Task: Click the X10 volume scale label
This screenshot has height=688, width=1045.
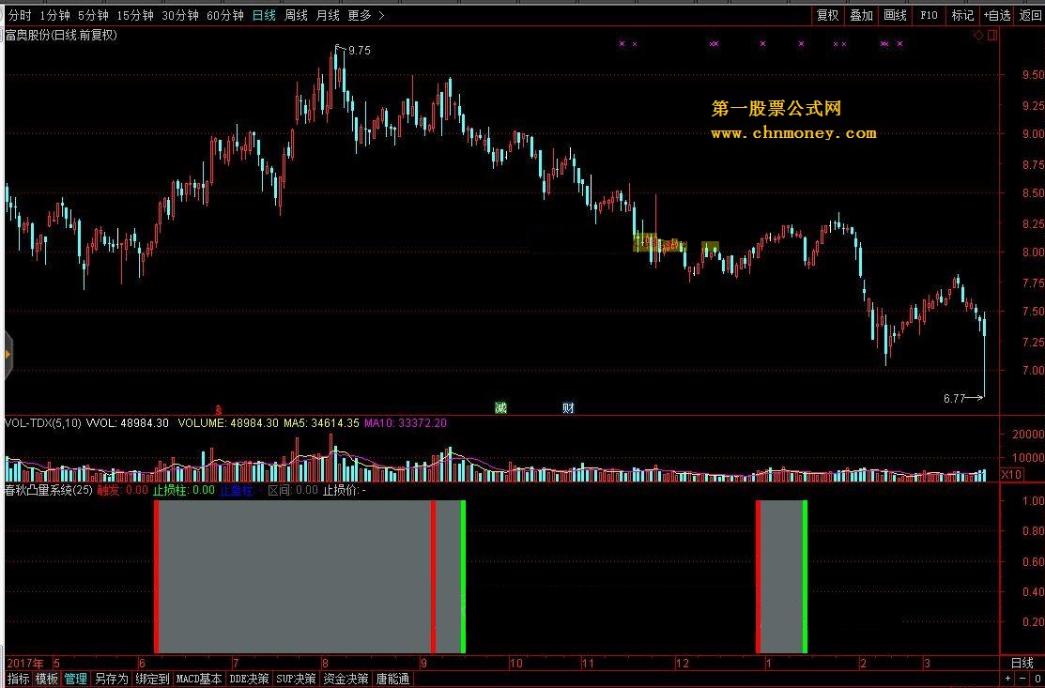Action: point(1012,474)
